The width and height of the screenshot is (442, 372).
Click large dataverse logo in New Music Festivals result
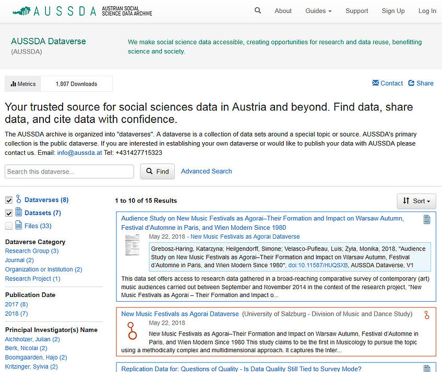click(132, 331)
